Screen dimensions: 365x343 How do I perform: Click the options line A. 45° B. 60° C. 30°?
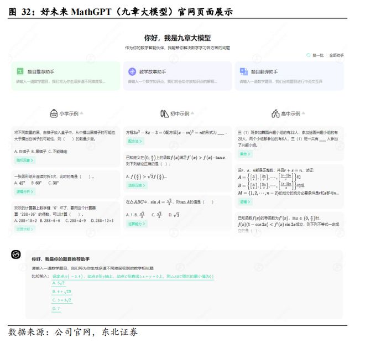36,183
